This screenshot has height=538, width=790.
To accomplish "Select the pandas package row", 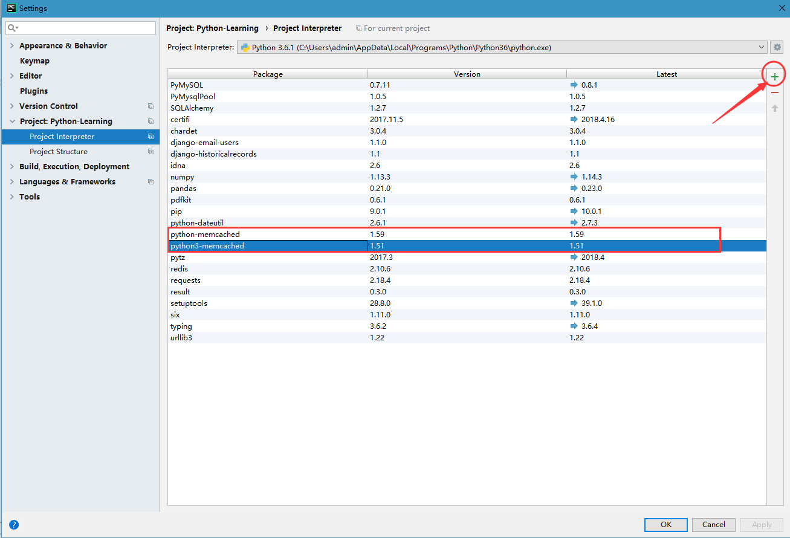I will [x=467, y=189].
